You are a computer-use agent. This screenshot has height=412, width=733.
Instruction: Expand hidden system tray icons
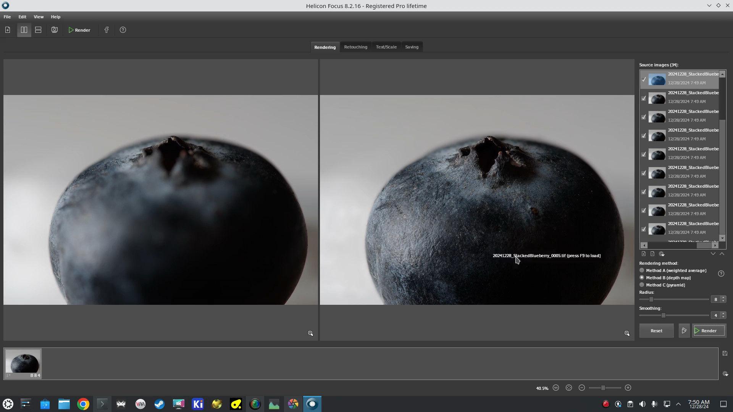pos(678,404)
